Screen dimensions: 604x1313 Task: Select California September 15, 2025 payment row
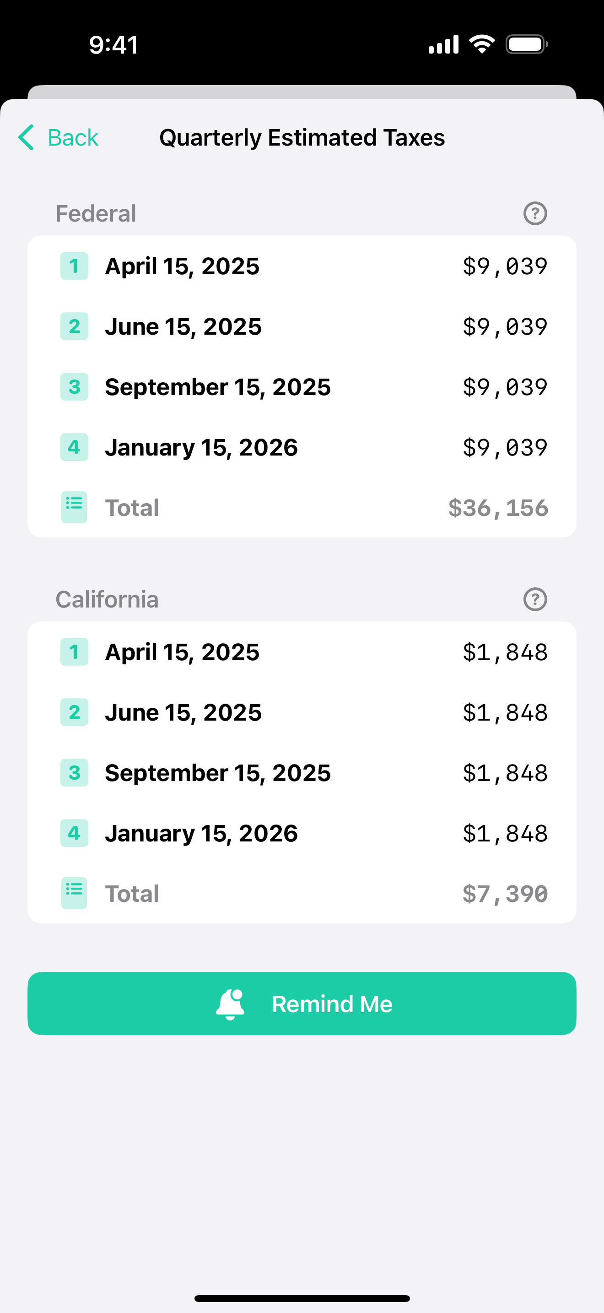302,773
